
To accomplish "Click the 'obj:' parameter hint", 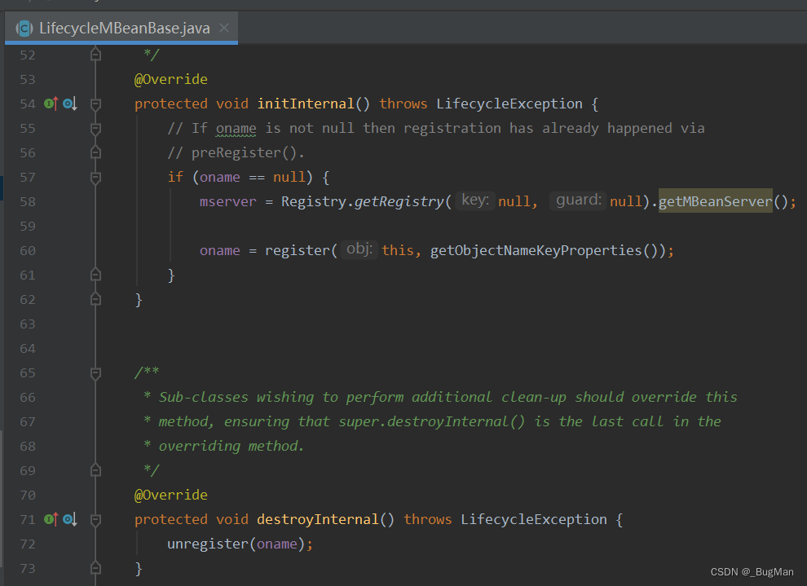I will pos(359,249).
